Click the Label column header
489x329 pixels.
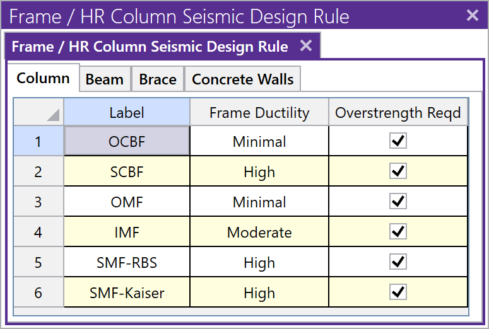127,113
